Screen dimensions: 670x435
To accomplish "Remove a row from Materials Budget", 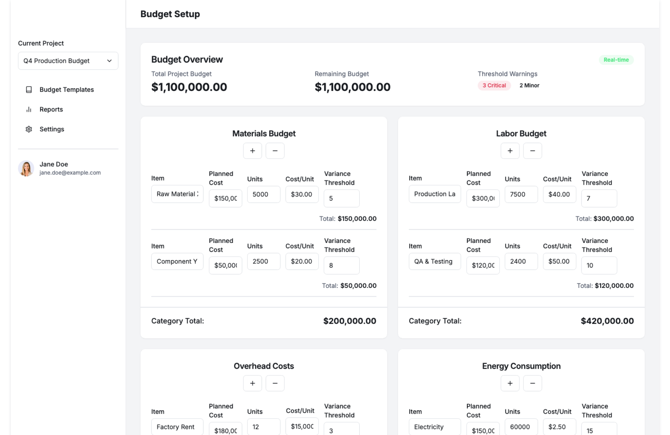I will (x=275, y=151).
